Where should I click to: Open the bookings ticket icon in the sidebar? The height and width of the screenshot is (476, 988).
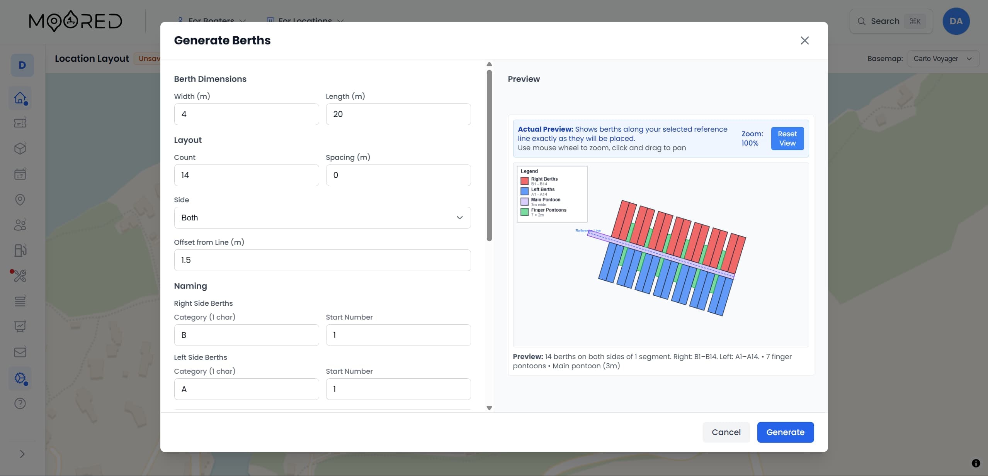20,123
